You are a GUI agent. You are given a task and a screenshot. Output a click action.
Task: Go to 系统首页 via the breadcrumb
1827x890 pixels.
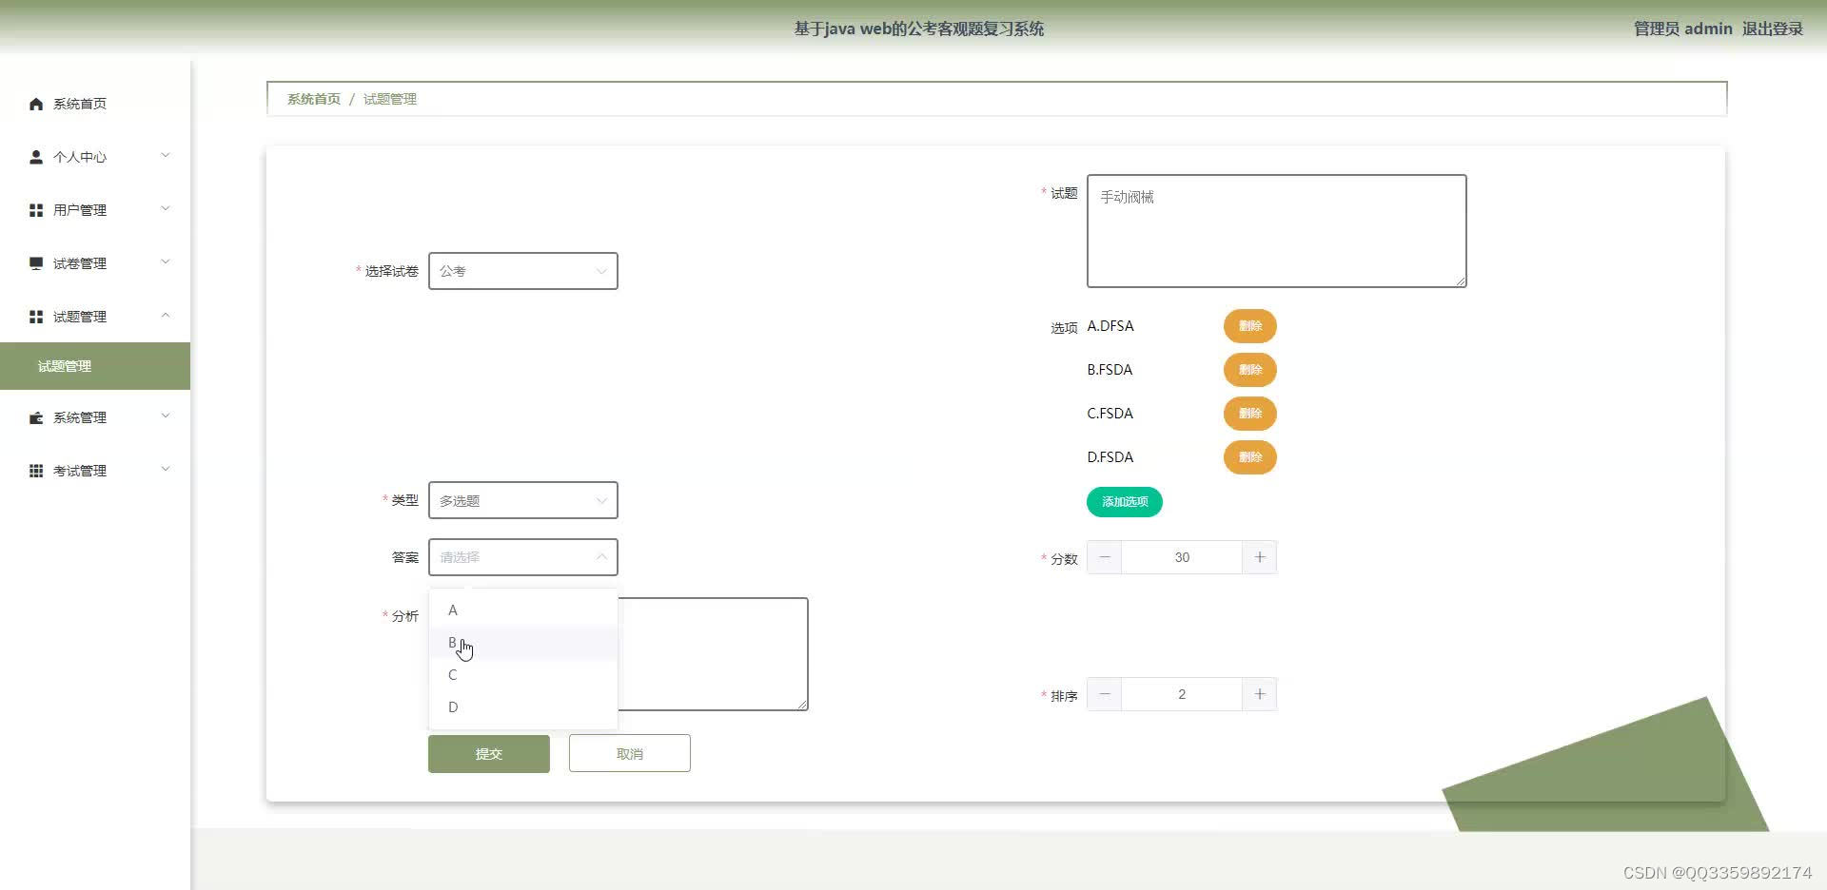[x=314, y=99]
